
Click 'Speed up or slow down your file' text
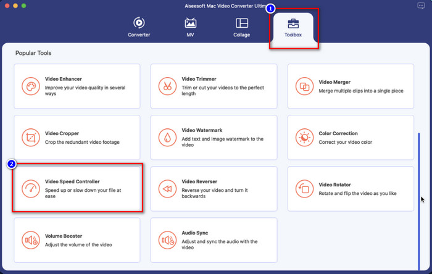point(83,193)
